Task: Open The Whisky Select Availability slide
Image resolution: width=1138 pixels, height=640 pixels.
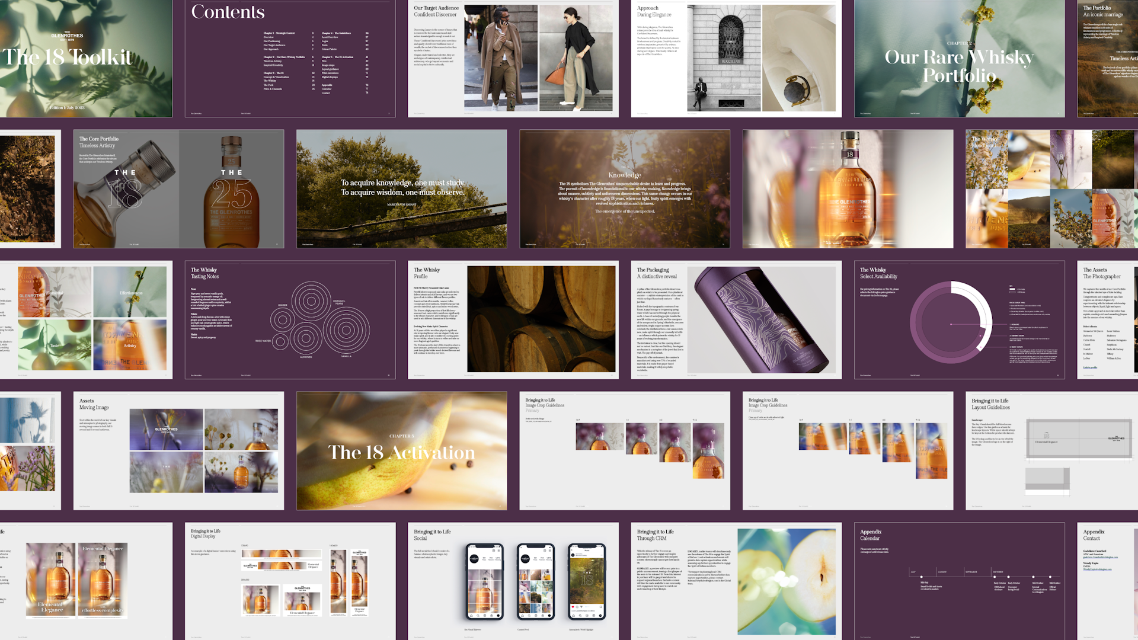Action: pos(959,320)
